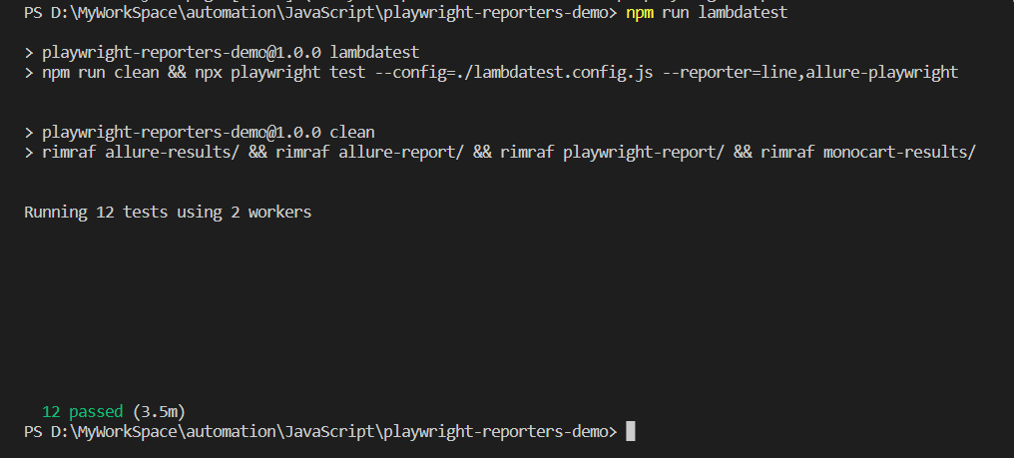Image resolution: width=1014 pixels, height=458 pixels.
Task: Click 'rimraf allure-results/' in clean command
Action: 141,153
